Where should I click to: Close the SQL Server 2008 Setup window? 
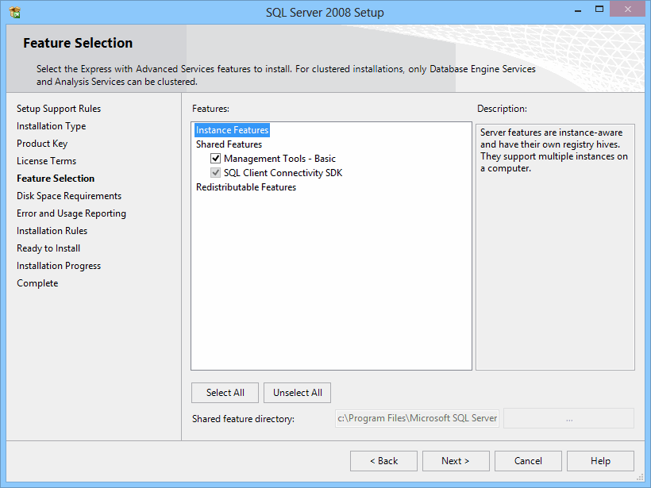pyautogui.click(x=628, y=10)
